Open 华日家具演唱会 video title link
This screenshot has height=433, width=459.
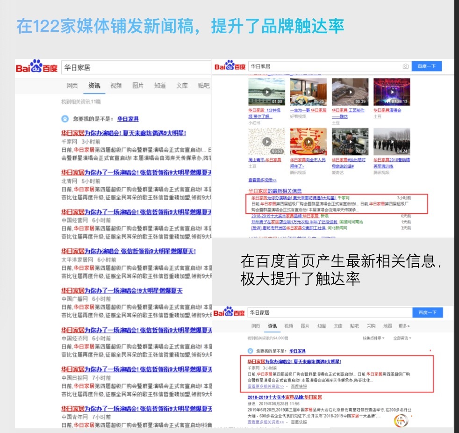pyautogui.click(x=387, y=110)
